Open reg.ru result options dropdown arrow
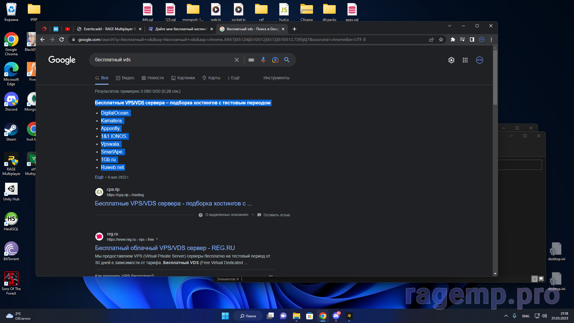This screenshot has height=323, width=574. coord(157,239)
